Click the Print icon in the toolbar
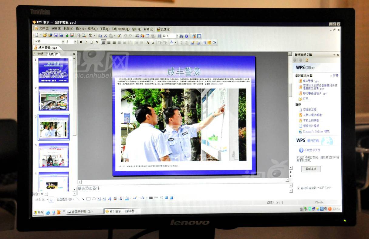This screenshot has width=369, height=239. tap(78, 35)
